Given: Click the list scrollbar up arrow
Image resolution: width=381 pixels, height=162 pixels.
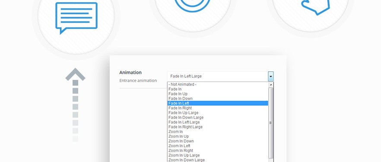Looking at the screenshot, I should click(x=271, y=85).
